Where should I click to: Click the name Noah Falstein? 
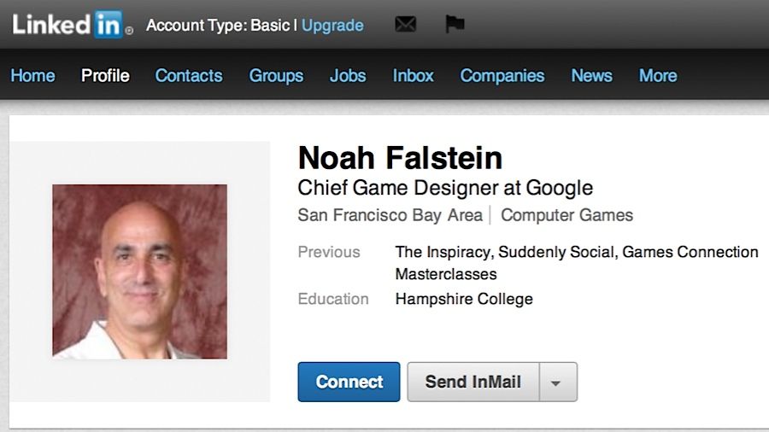pyautogui.click(x=400, y=158)
